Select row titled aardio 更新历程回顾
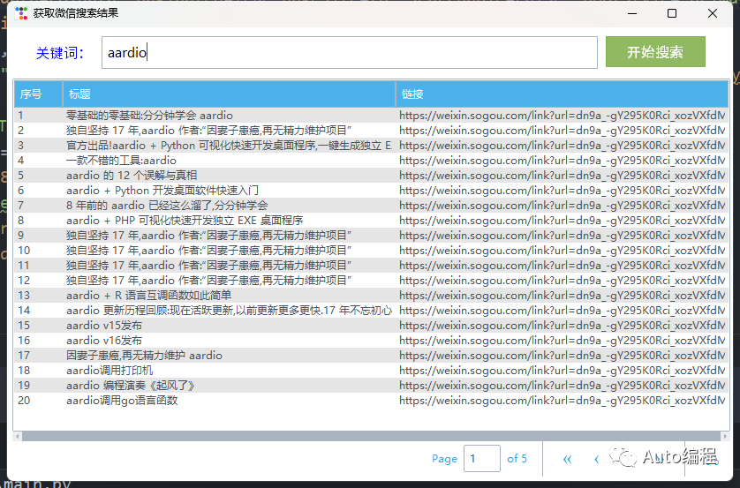The image size is (740, 488). click(x=371, y=311)
